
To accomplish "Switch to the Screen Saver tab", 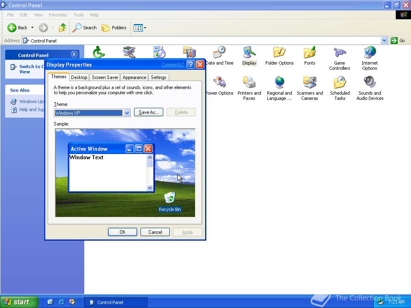I will (x=105, y=77).
